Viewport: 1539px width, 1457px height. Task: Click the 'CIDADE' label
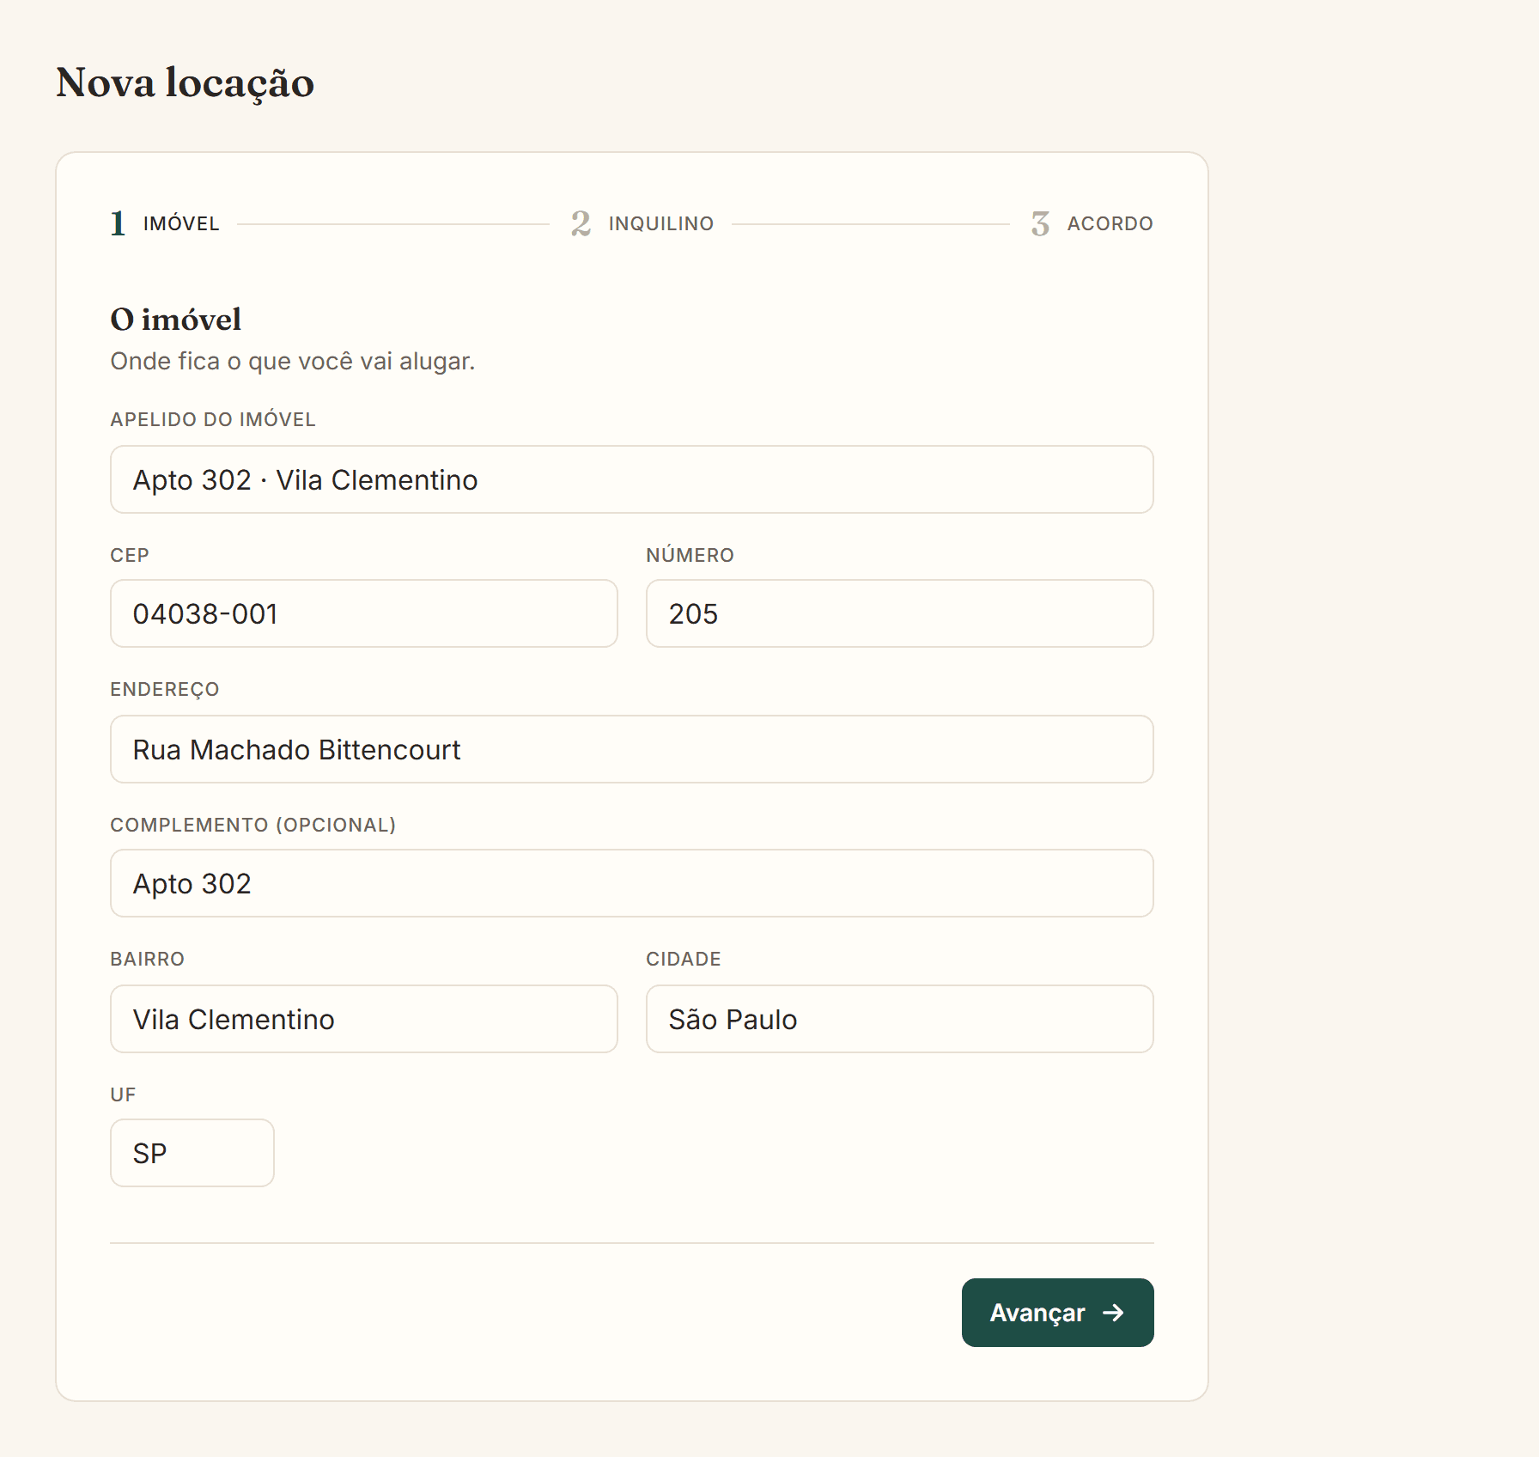(x=684, y=959)
